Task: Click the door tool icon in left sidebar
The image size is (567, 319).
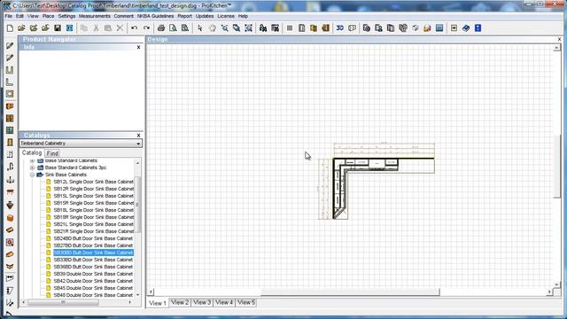Action: pos(10,142)
